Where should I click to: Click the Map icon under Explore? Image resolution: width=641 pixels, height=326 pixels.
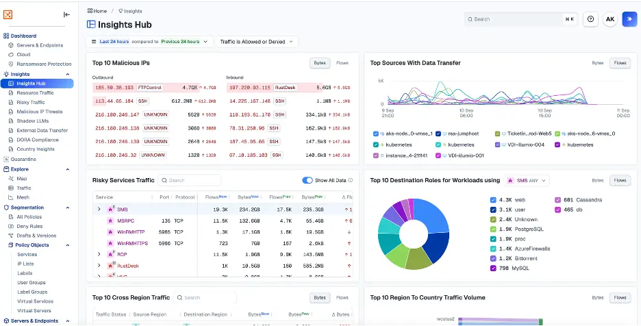tap(11, 179)
